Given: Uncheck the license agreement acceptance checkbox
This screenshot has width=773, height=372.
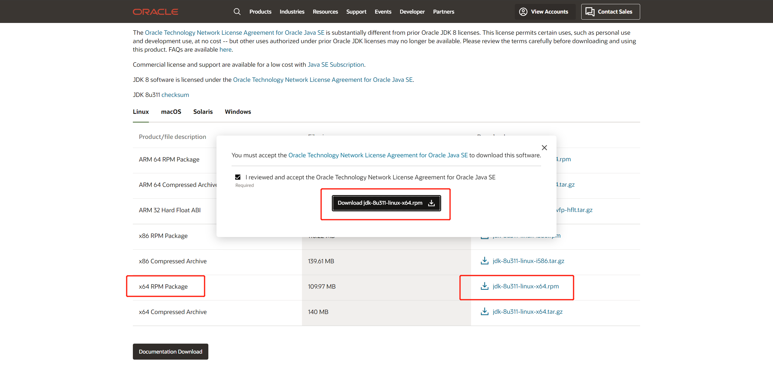Looking at the screenshot, I should 238,177.
